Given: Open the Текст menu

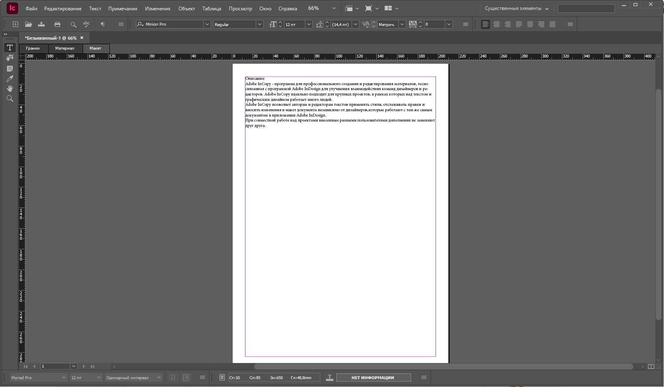Looking at the screenshot, I should 95,8.
